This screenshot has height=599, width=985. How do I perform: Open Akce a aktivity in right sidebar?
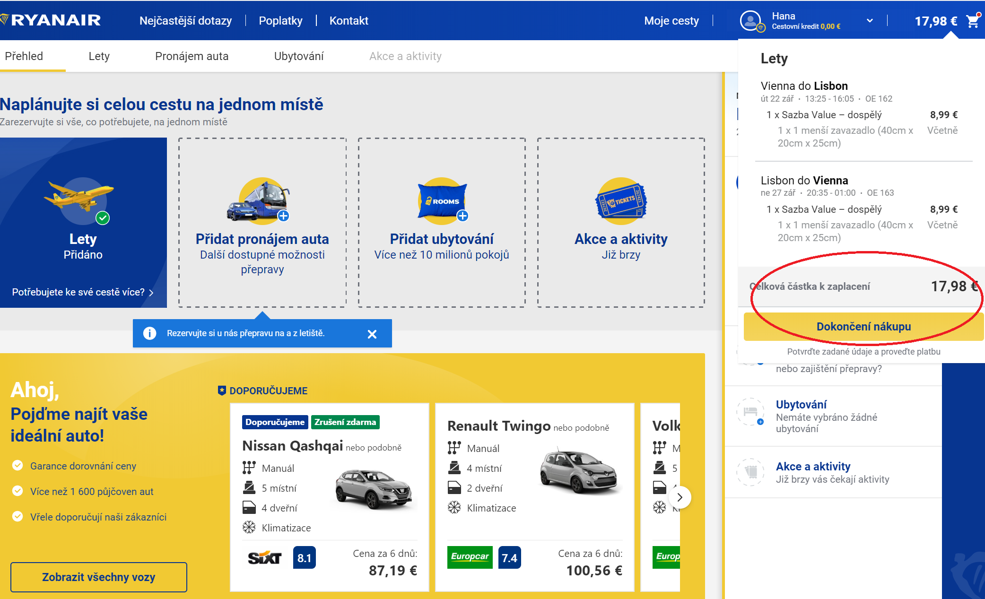click(x=813, y=467)
